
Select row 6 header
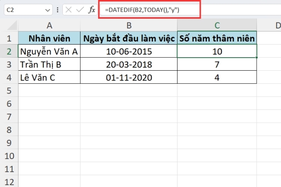(x=9, y=104)
